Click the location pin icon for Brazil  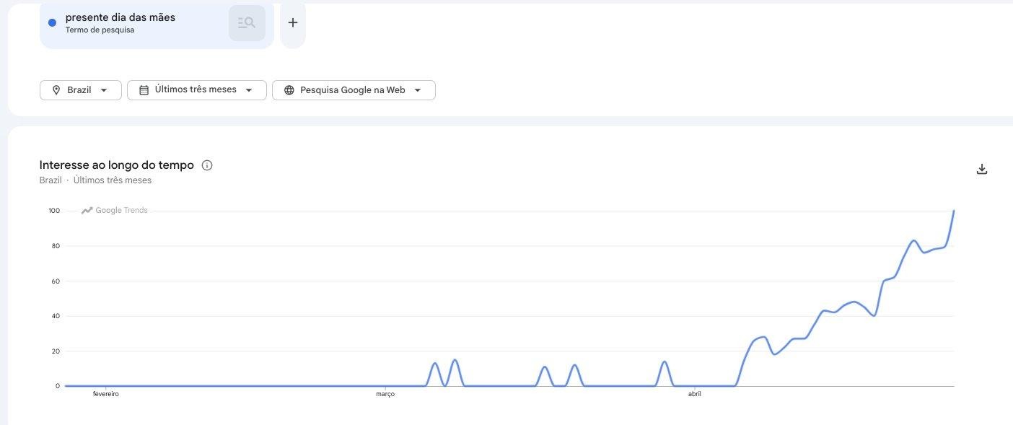point(56,90)
